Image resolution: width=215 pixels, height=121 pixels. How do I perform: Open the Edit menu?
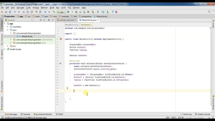coord(7,8)
